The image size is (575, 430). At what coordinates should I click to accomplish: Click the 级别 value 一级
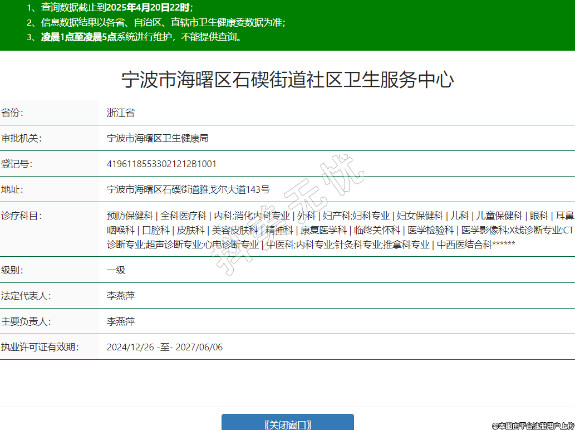(x=116, y=270)
